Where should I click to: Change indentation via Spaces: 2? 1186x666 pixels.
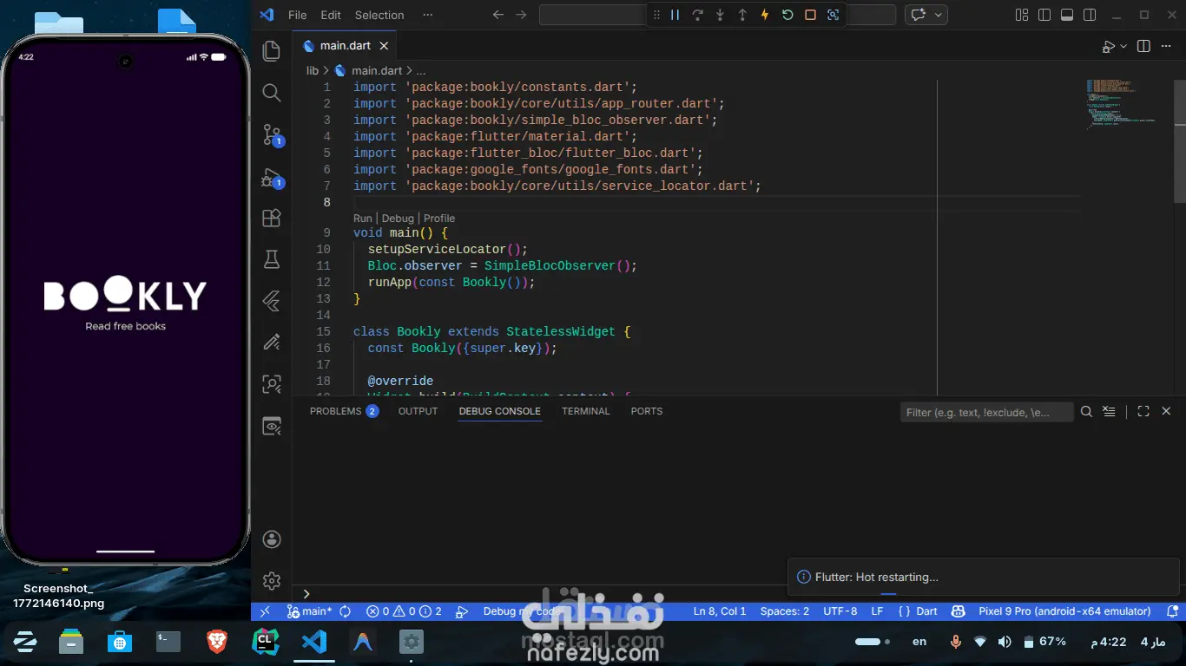pos(785,611)
